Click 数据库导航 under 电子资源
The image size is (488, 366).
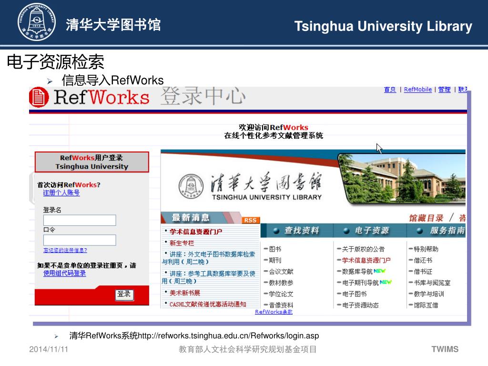coord(357,271)
